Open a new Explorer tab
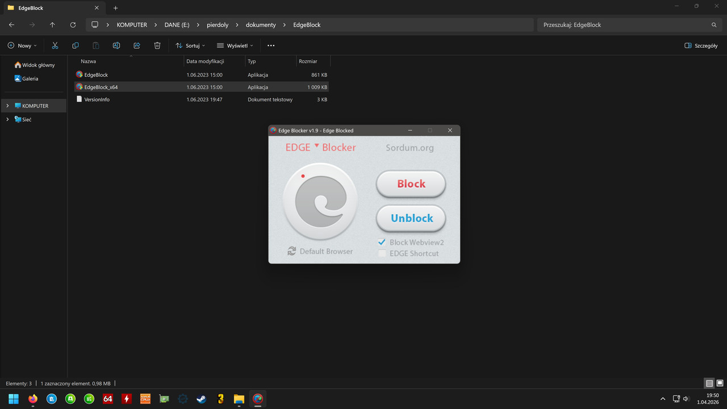Viewport: 727px width, 409px height. click(x=115, y=8)
